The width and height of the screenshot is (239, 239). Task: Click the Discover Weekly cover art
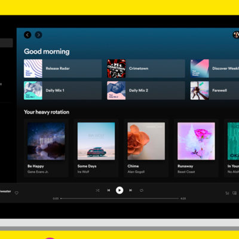pos(200,68)
